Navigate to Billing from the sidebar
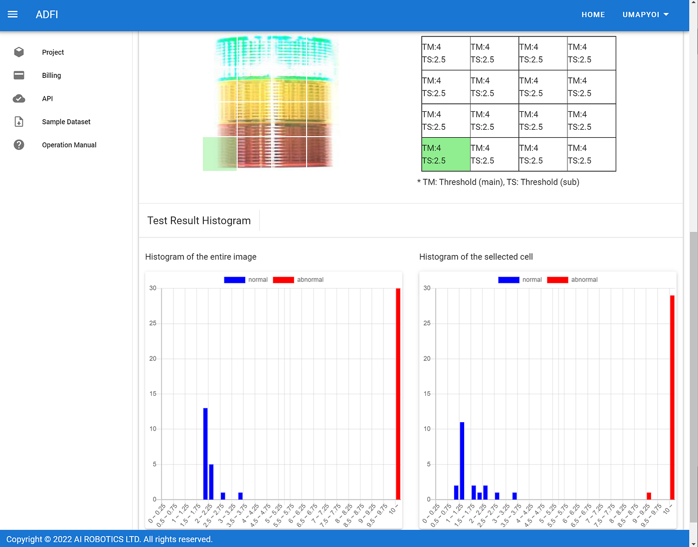Image resolution: width=698 pixels, height=547 pixels. [51, 75]
